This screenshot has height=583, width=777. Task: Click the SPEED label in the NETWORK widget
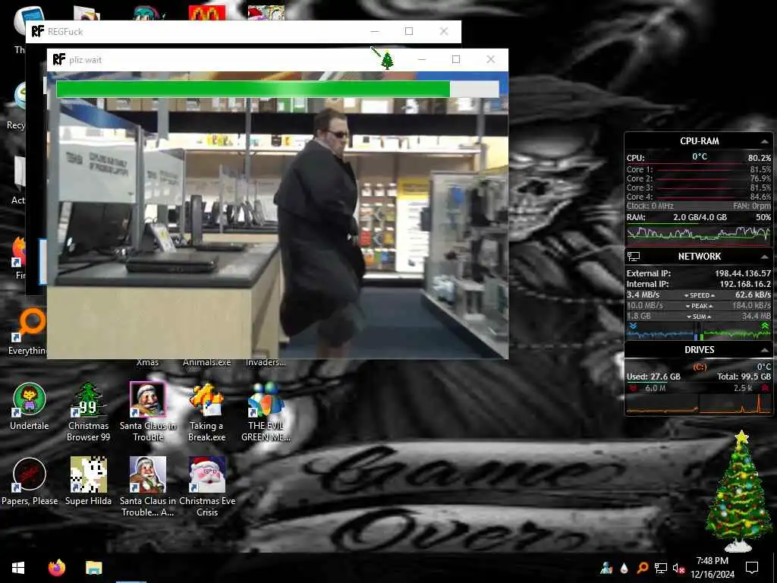coord(699,295)
